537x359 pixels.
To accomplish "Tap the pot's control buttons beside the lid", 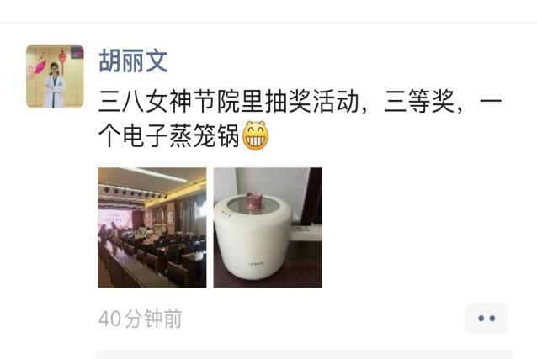I will tap(225, 214).
